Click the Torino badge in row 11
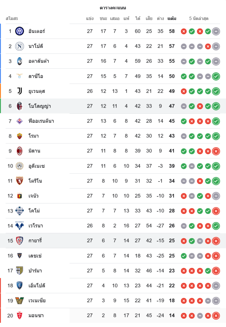Viewport: 226px width, 327px height. [20, 181]
